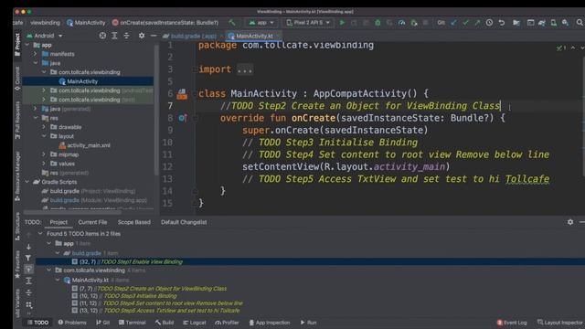Click the onCreate breadcrumb in the navigation bar
This screenshot has height=329, width=585.
point(165,23)
